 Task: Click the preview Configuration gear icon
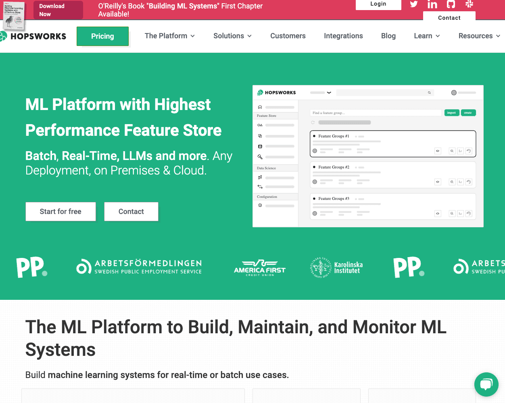(x=260, y=205)
